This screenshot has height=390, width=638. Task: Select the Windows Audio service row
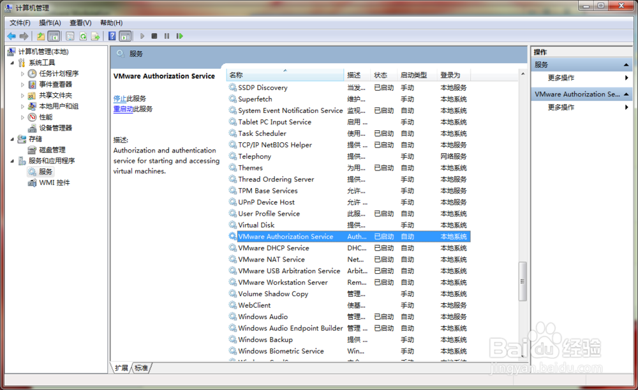coord(349,317)
